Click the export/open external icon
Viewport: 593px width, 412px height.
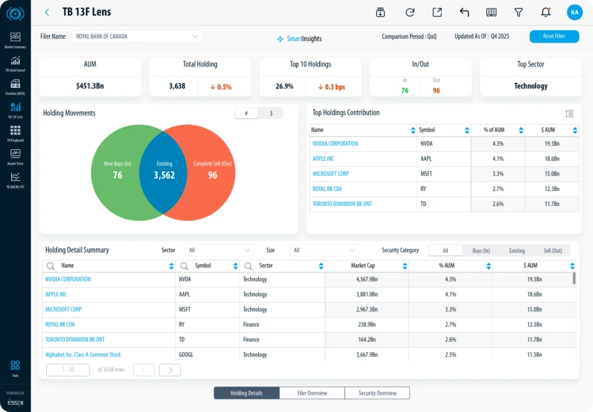pyautogui.click(x=437, y=12)
